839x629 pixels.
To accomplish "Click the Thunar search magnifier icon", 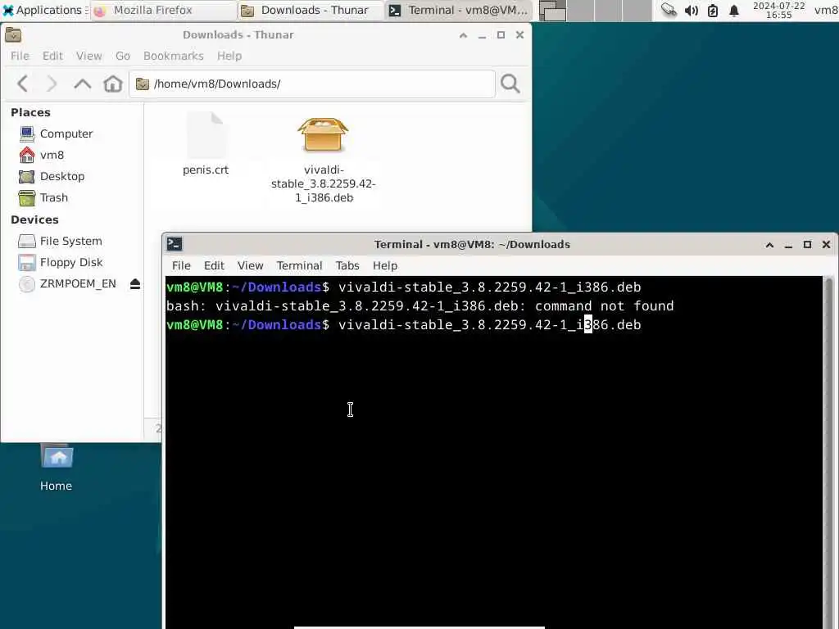I will click(x=510, y=84).
